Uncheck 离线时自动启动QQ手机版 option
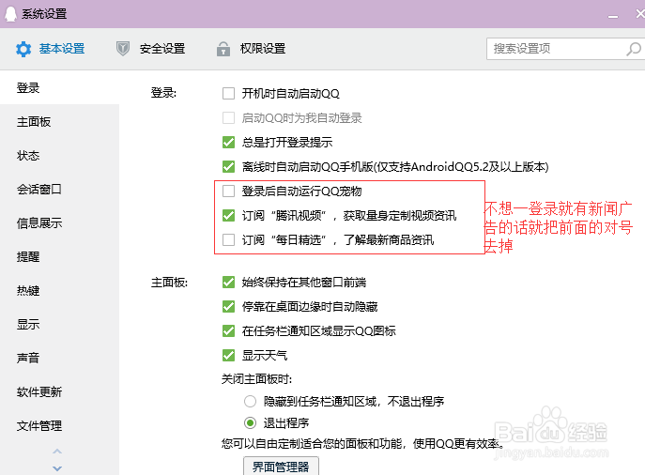 click(228, 166)
